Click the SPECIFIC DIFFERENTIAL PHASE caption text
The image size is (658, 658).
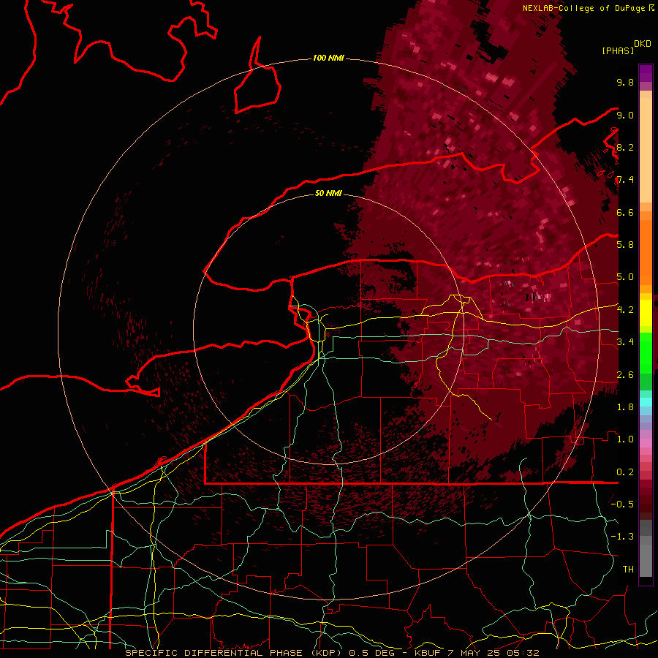click(x=213, y=653)
